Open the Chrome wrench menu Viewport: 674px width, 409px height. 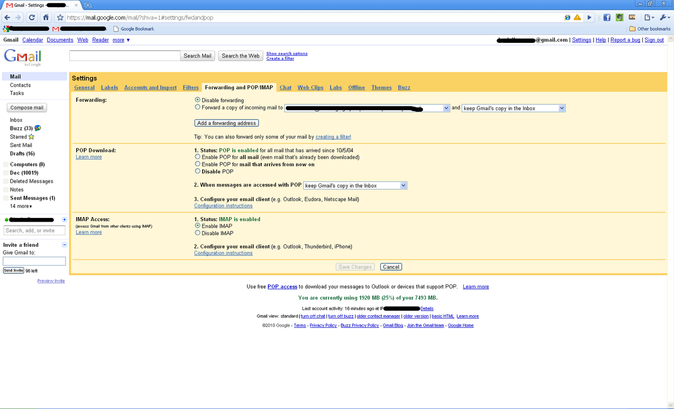665,18
